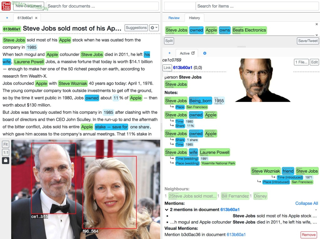Click the Steve Wozniak tag in notes

266,171
